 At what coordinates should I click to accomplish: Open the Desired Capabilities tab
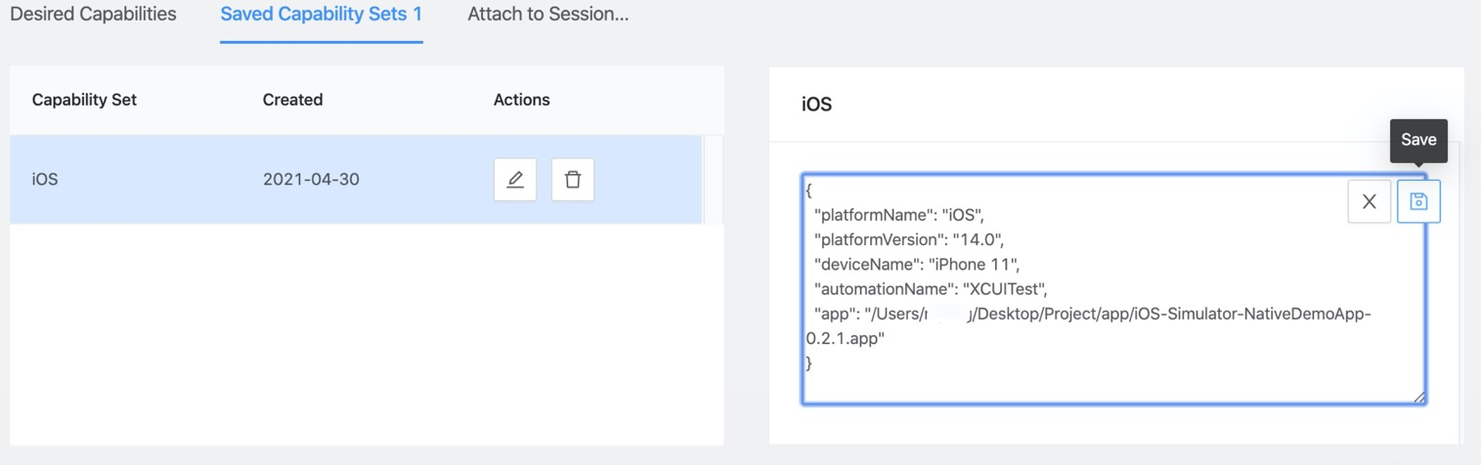pyautogui.click(x=93, y=15)
